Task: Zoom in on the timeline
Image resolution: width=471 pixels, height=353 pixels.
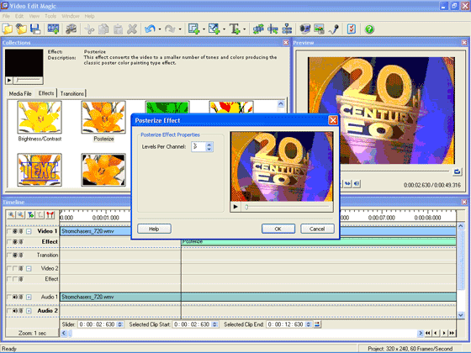Action: [x=11, y=214]
